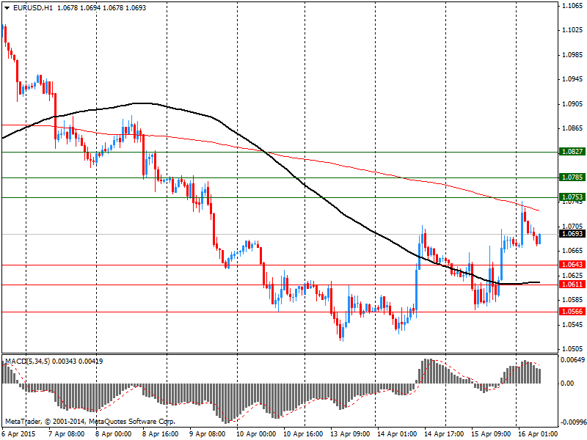Select the 1.0905 price scale value
The height and width of the screenshot is (440, 587).
(x=573, y=104)
